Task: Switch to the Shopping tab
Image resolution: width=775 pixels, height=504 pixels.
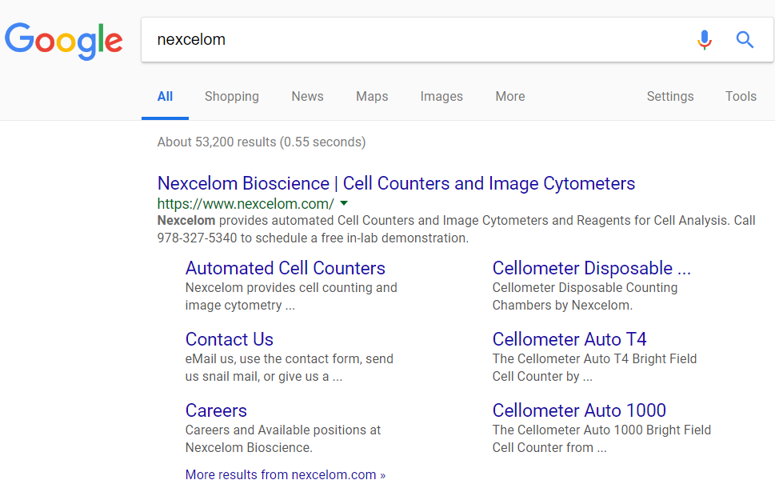Action: pyautogui.click(x=232, y=97)
